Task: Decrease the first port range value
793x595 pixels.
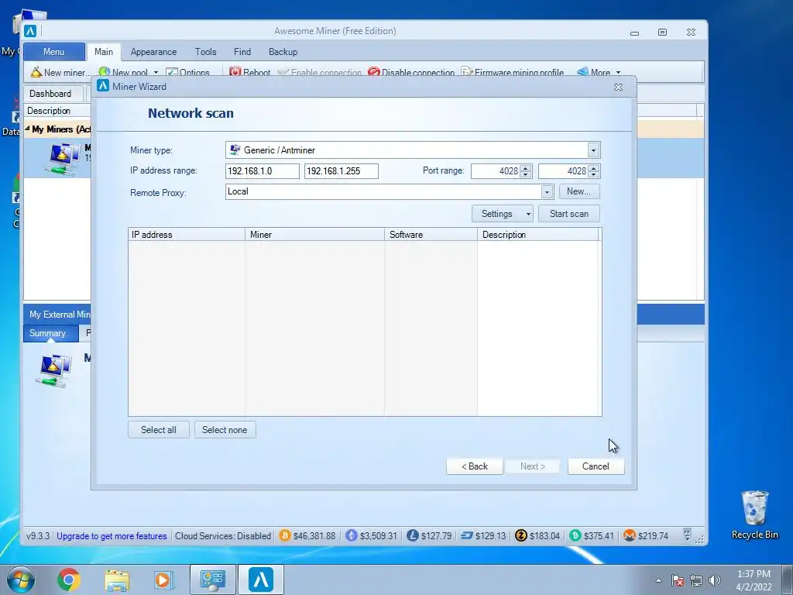Action: [x=526, y=174]
